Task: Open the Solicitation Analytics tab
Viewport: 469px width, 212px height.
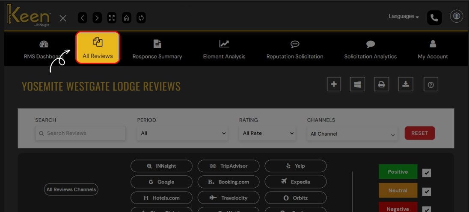Action: pyautogui.click(x=370, y=49)
